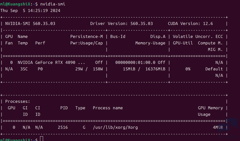Click the 'nvidia-smi' command text

[x=53, y=4]
